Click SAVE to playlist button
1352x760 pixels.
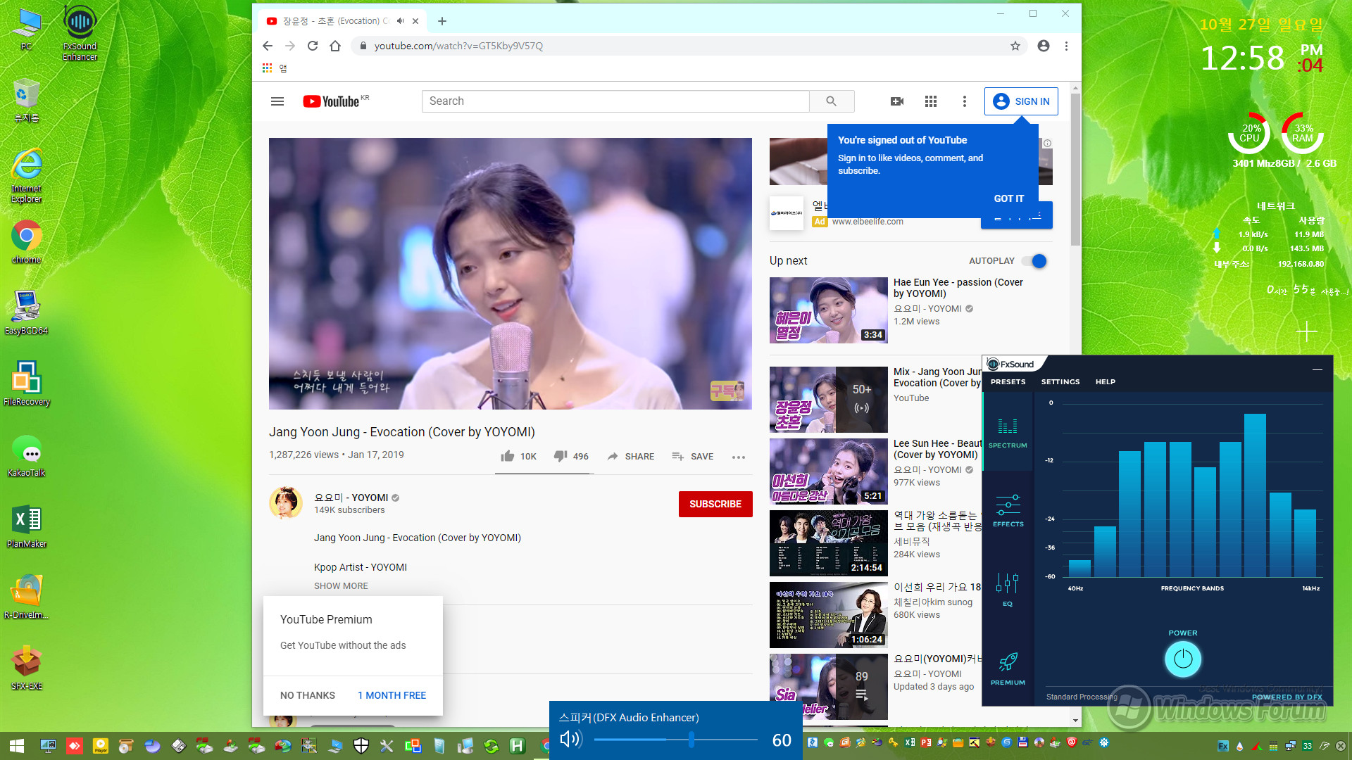pos(692,456)
